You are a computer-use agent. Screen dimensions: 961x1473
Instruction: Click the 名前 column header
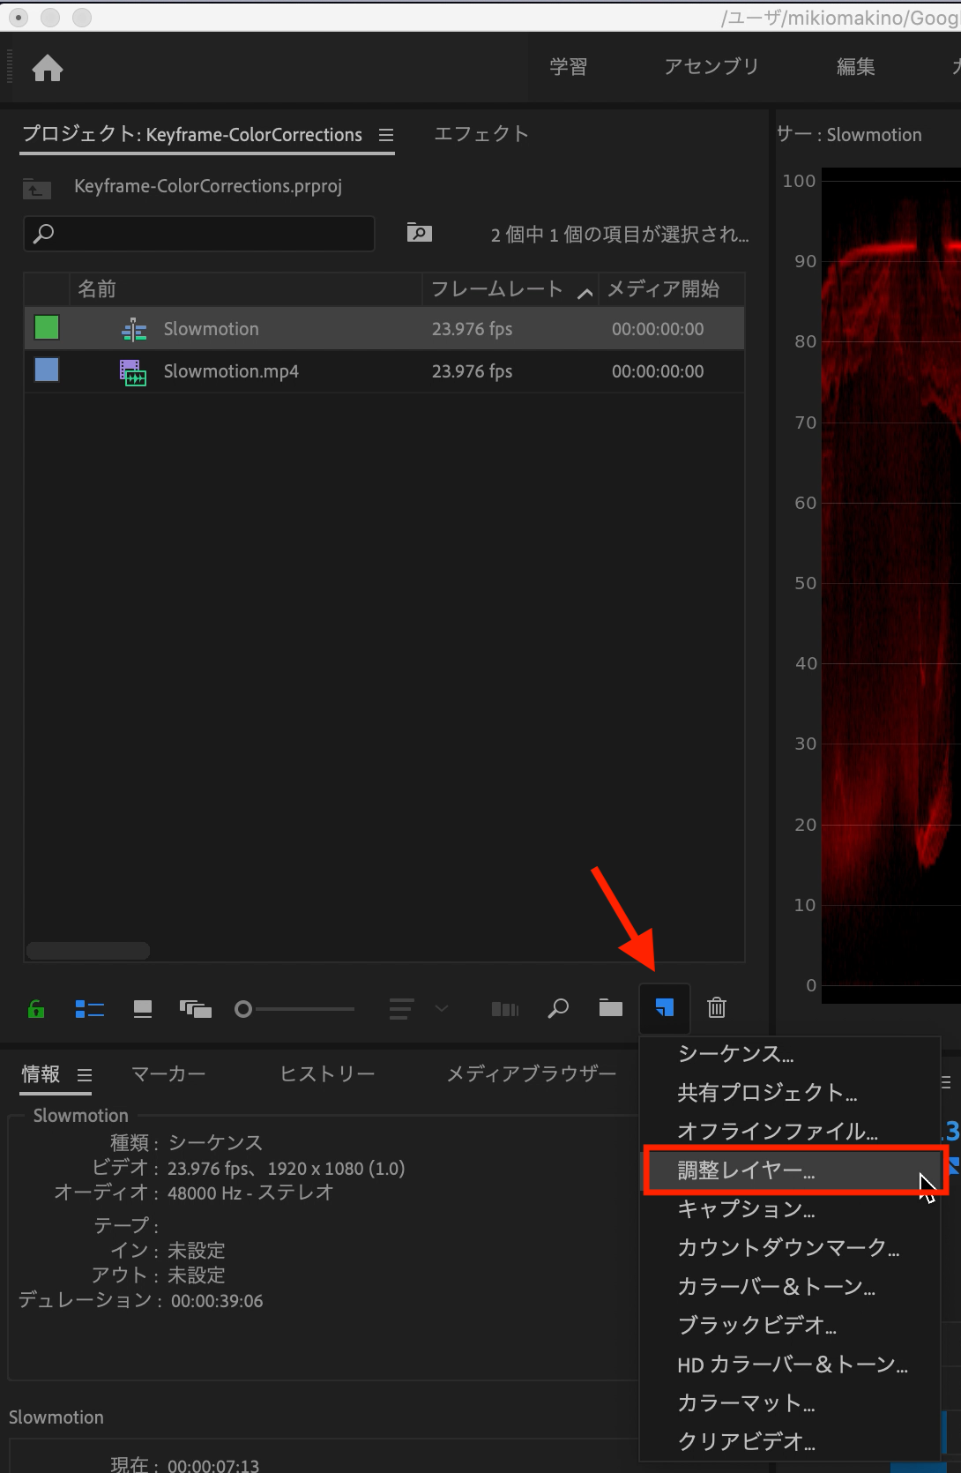click(245, 289)
